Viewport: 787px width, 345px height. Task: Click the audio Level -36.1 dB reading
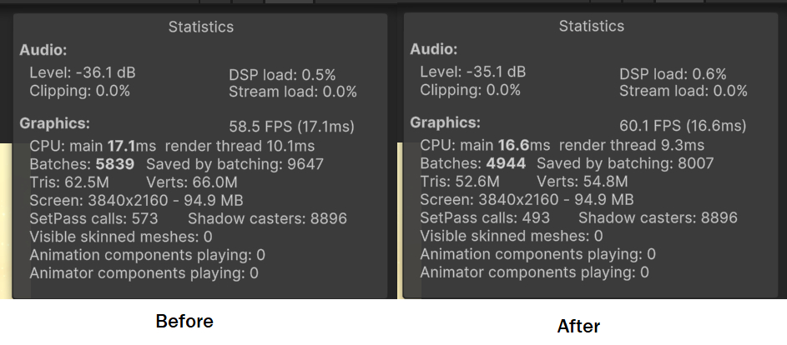tap(82, 73)
